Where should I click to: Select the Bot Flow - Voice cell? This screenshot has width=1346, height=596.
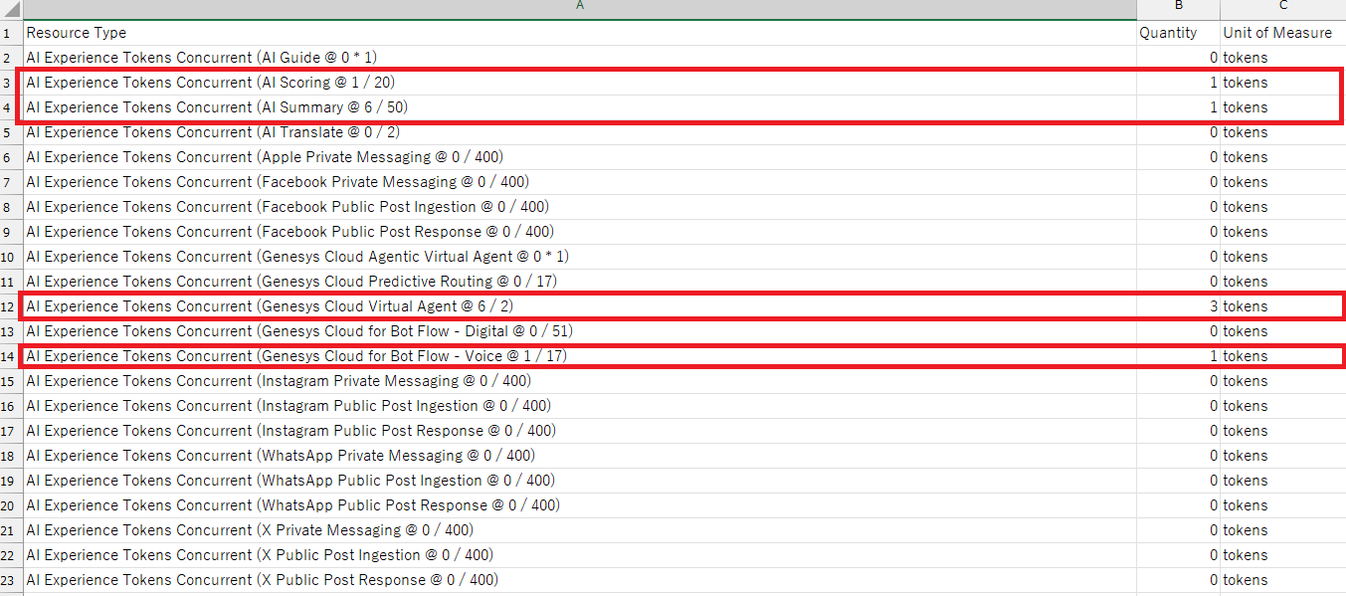pyautogui.click(x=296, y=356)
